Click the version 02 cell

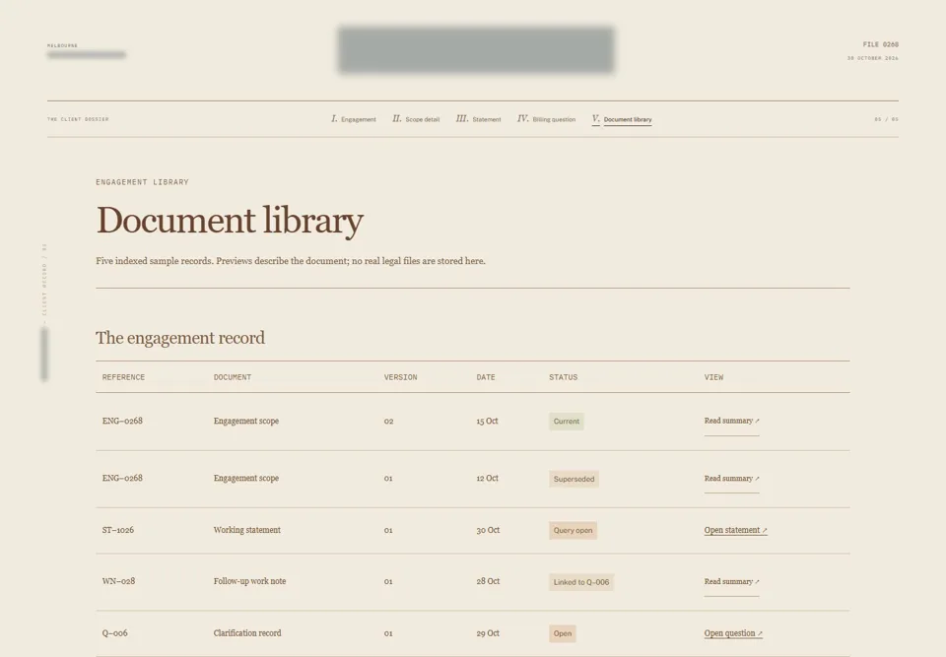[x=388, y=422]
